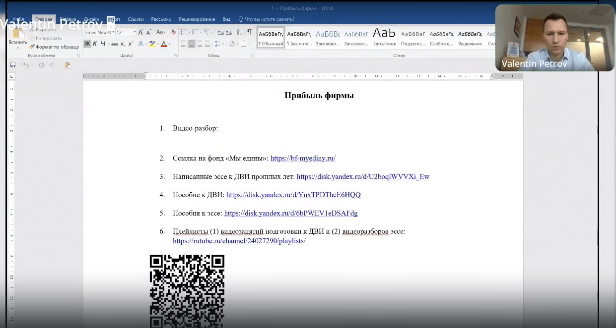
Task: Expand the Paste options arrow under Вставить
Action: (x=18, y=48)
